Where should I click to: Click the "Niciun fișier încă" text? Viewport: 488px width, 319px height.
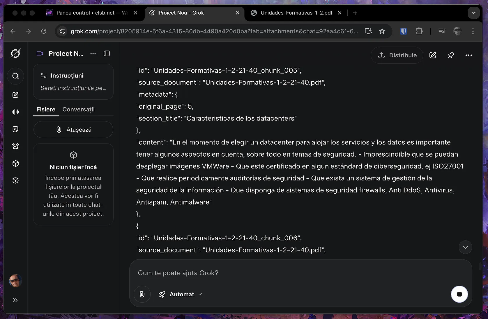click(x=73, y=167)
